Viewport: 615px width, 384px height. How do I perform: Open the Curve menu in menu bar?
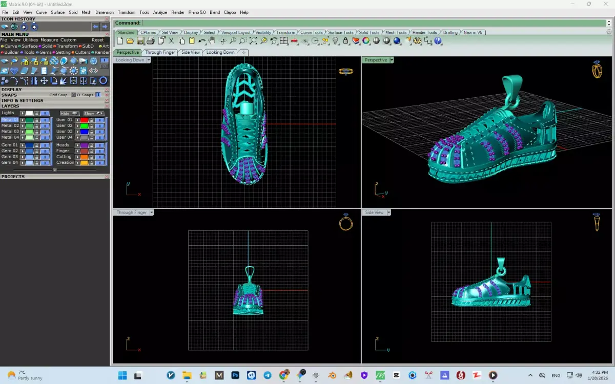(x=41, y=12)
